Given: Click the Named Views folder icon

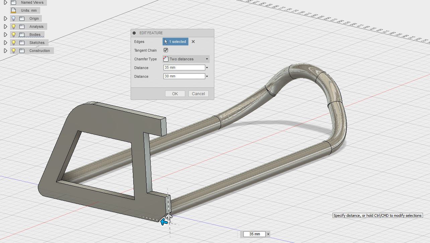Looking at the screenshot, I should click(14, 2).
